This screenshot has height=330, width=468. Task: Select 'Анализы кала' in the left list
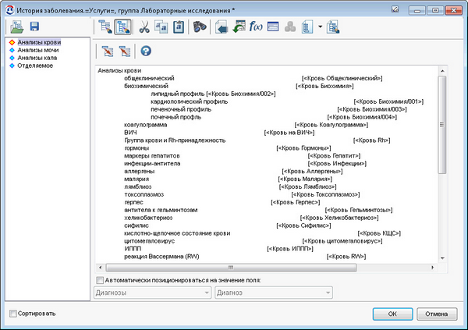[37, 58]
